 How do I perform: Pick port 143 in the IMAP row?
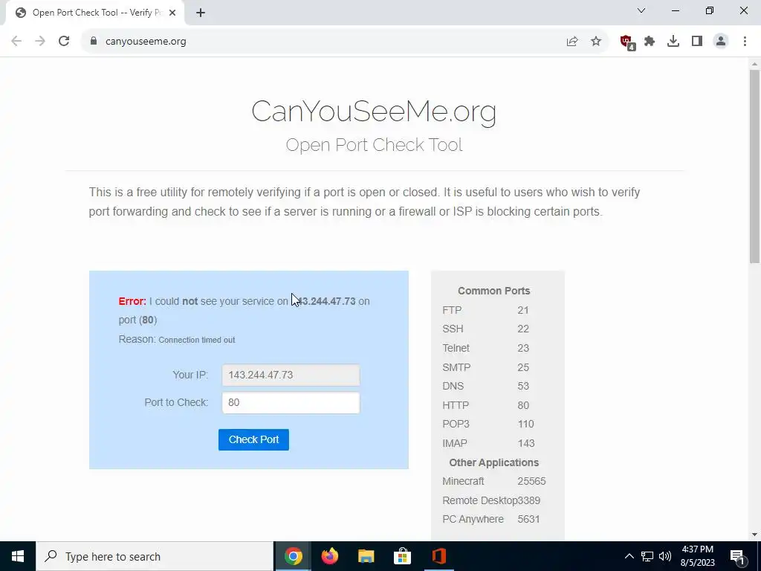pyautogui.click(x=526, y=443)
